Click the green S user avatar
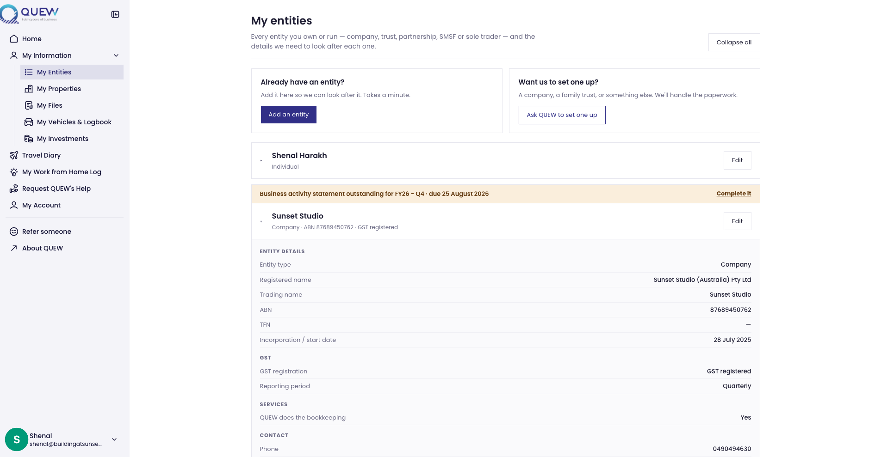 point(17,439)
